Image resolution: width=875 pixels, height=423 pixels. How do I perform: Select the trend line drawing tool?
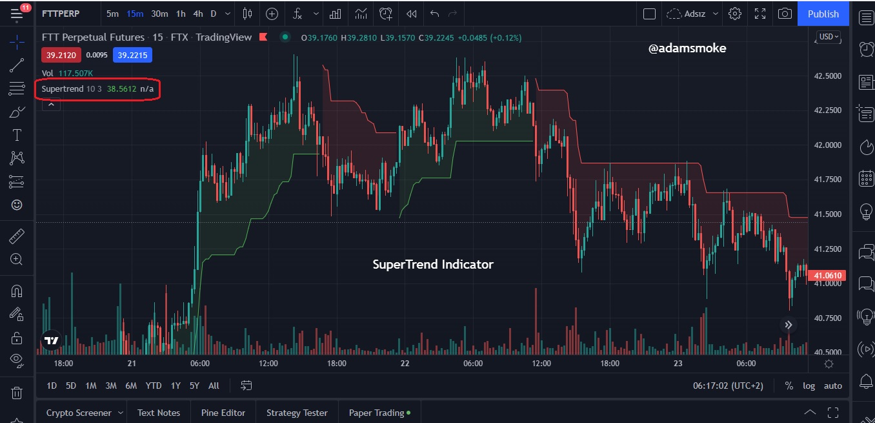(x=17, y=65)
